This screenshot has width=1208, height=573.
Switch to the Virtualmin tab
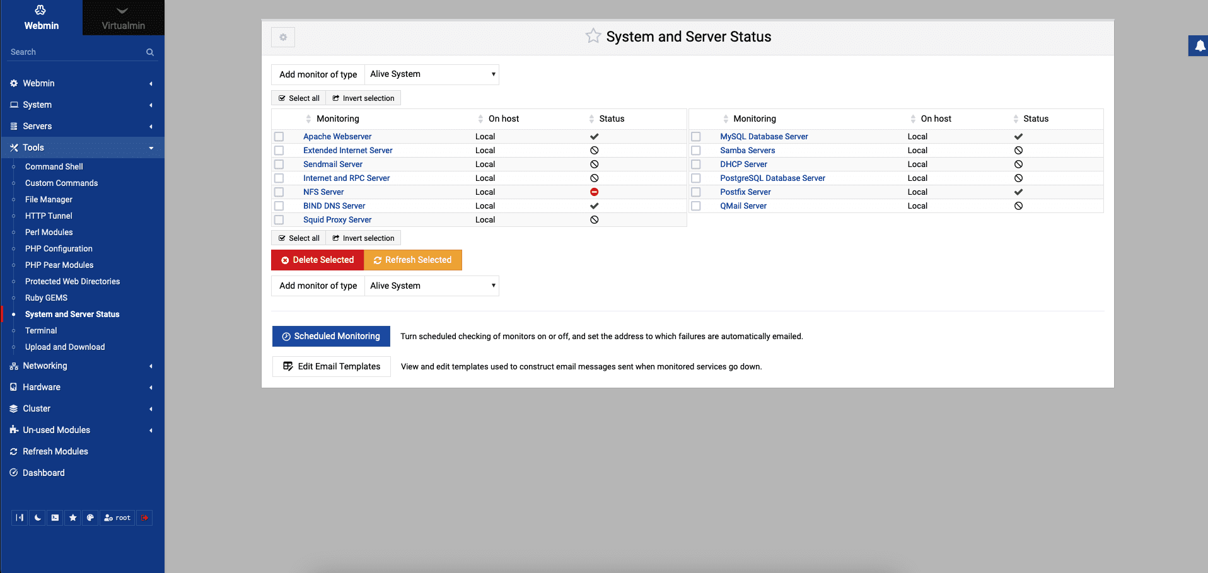tap(124, 18)
